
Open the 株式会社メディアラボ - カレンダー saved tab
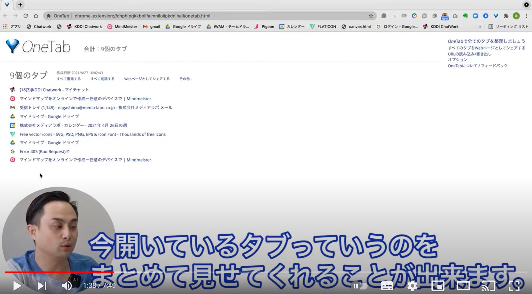73,125
